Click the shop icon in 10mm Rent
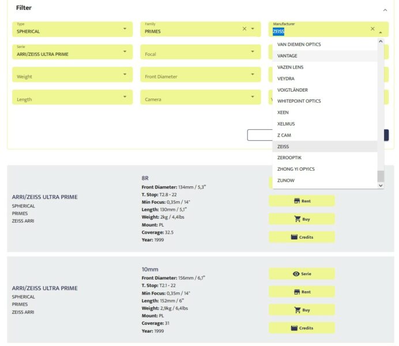The width and height of the screenshot is (399, 346). tap(297, 292)
